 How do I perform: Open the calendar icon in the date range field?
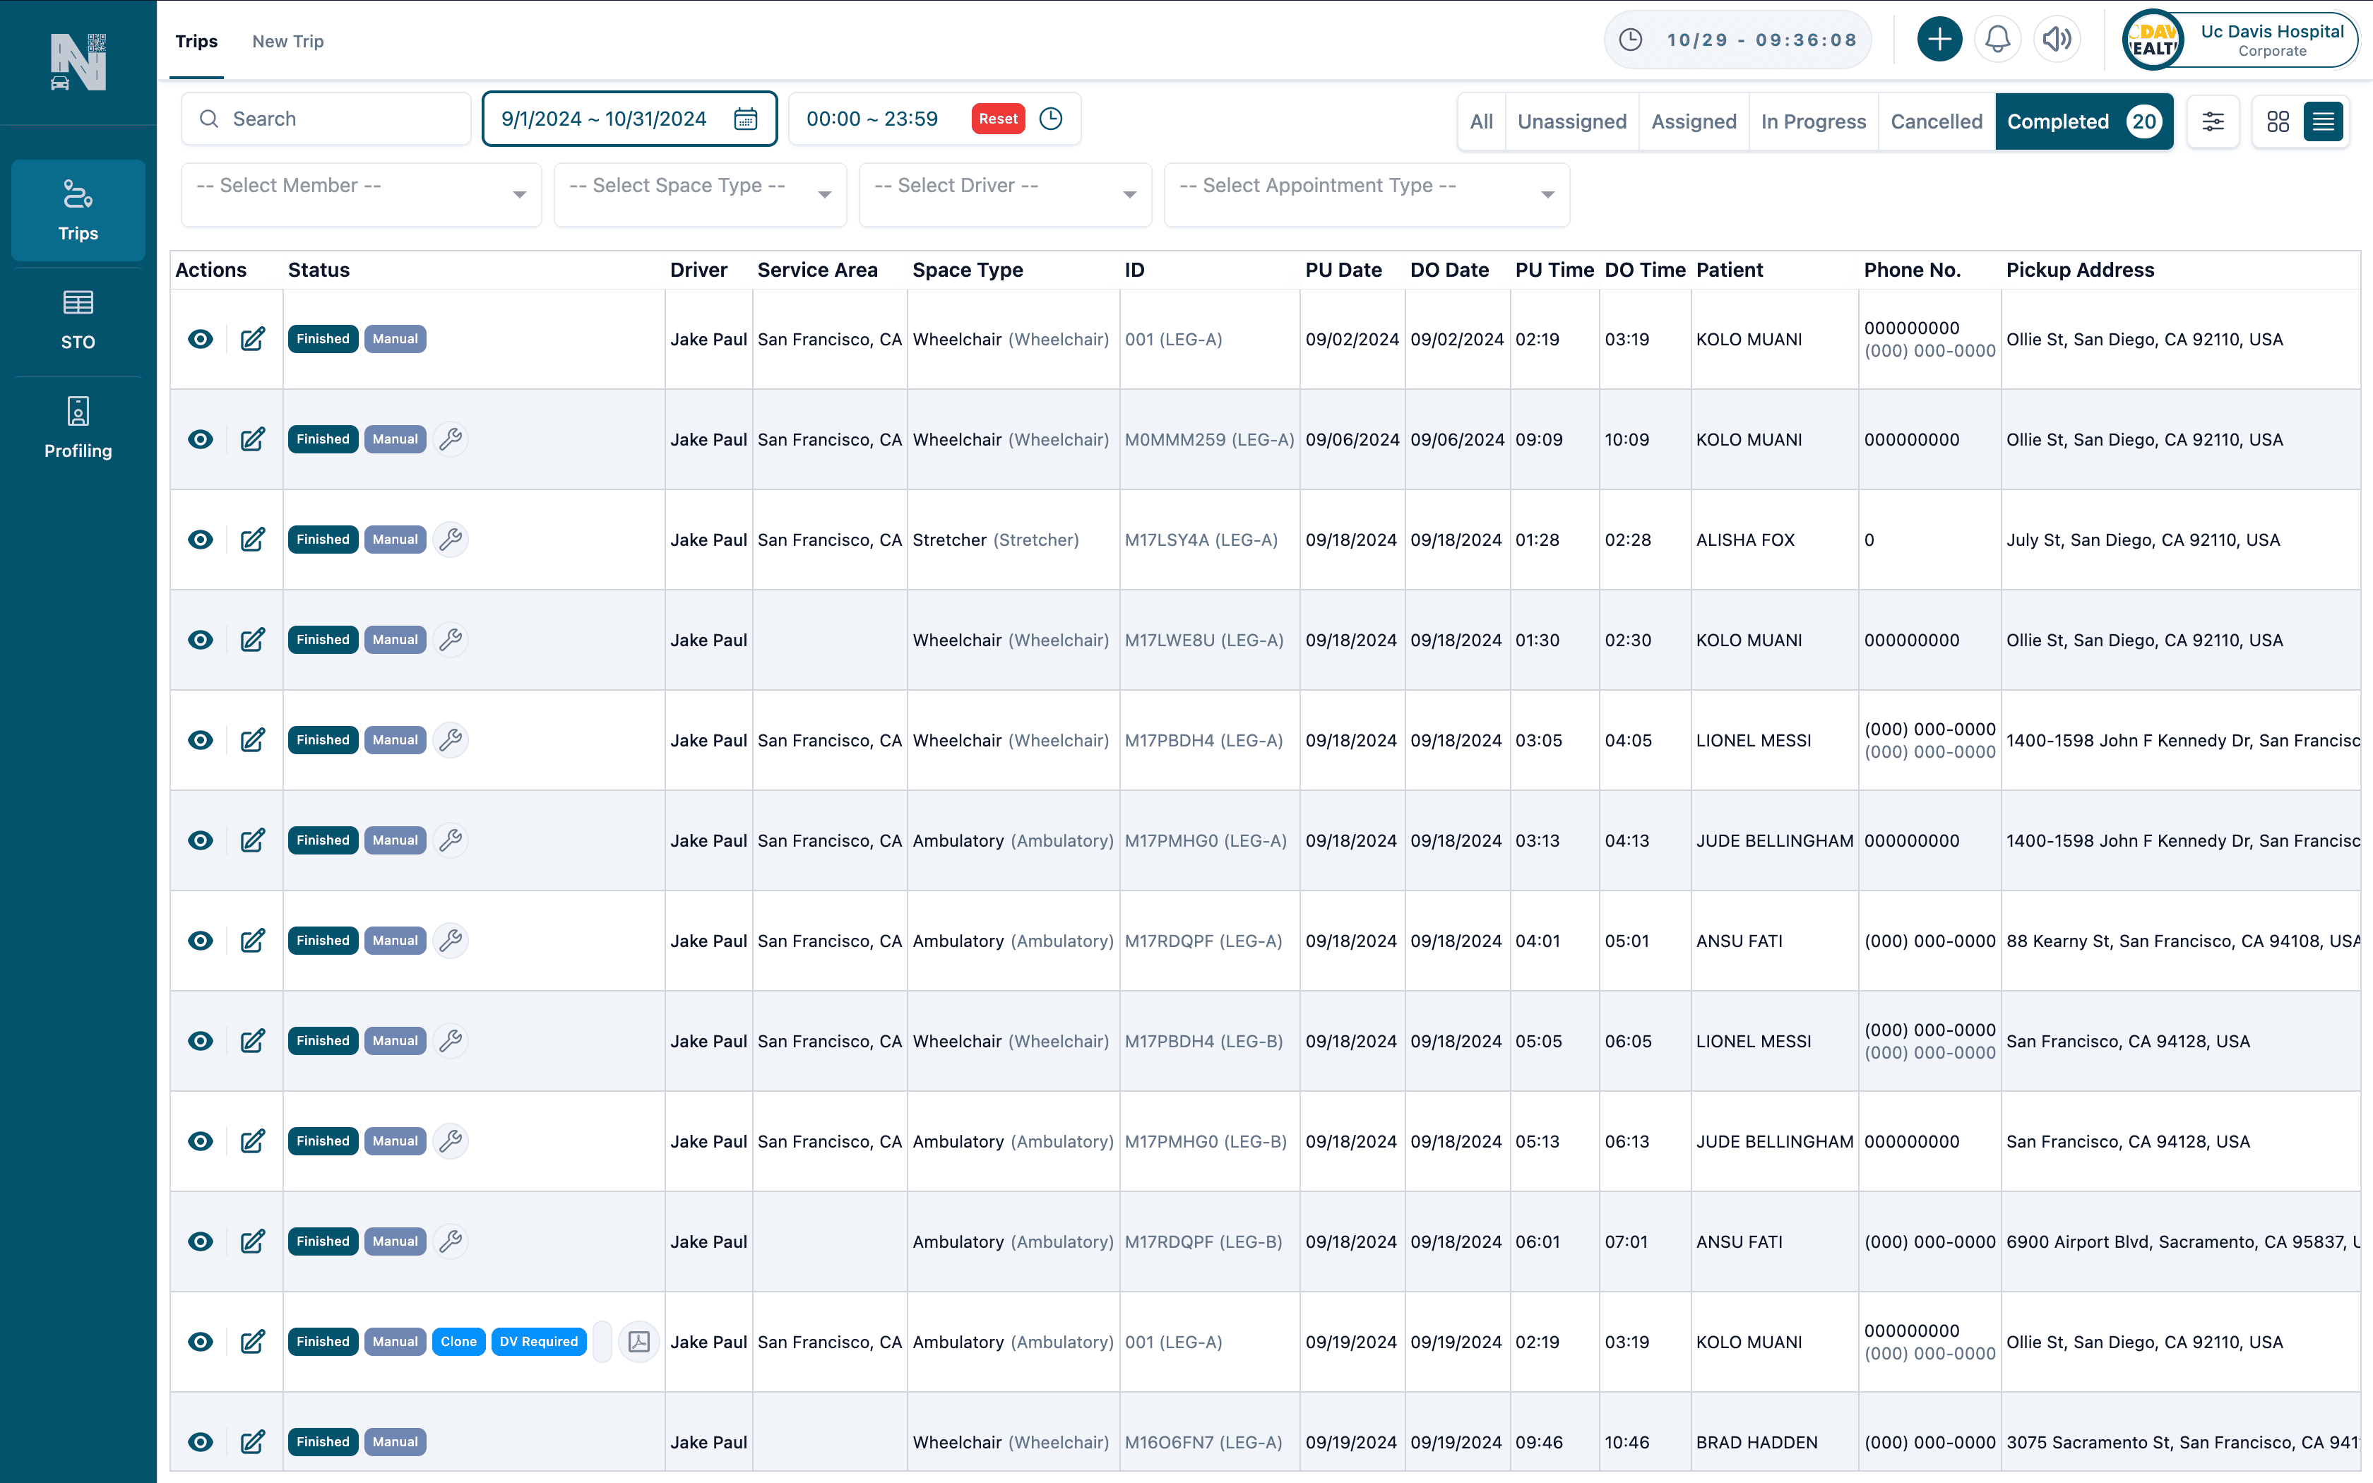(x=747, y=119)
